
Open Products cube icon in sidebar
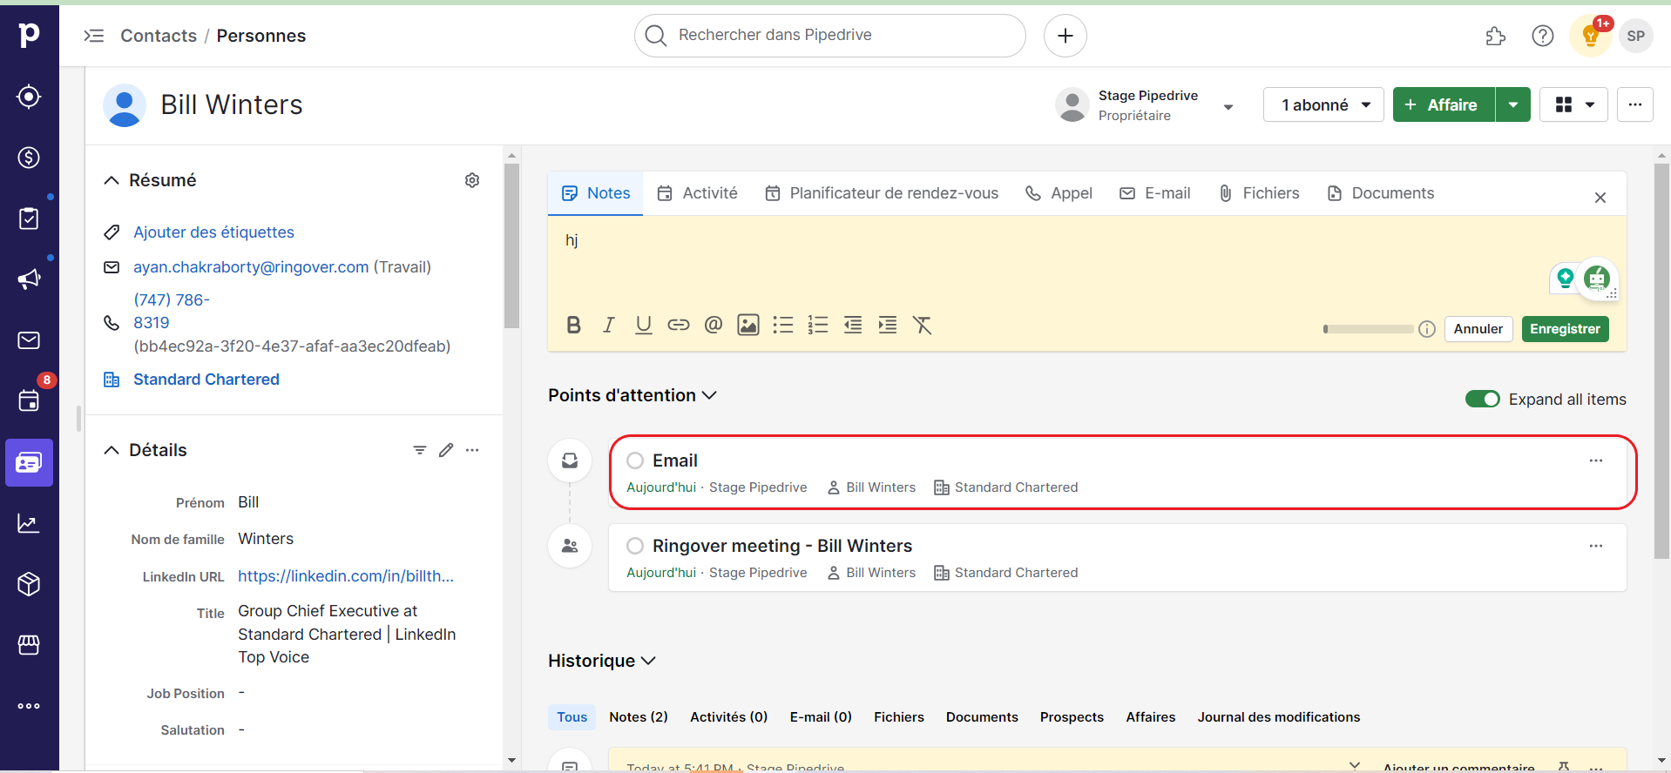[29, 584]
